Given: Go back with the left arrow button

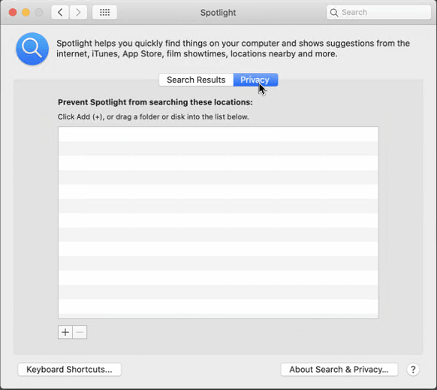Looking at the screenshot, I should [x=60, y=12].
